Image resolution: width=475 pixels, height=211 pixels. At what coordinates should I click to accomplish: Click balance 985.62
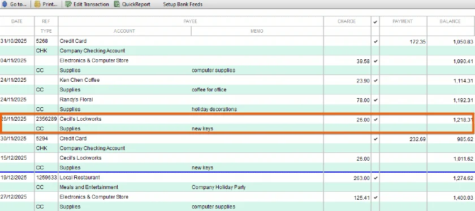tap(465, 139)
